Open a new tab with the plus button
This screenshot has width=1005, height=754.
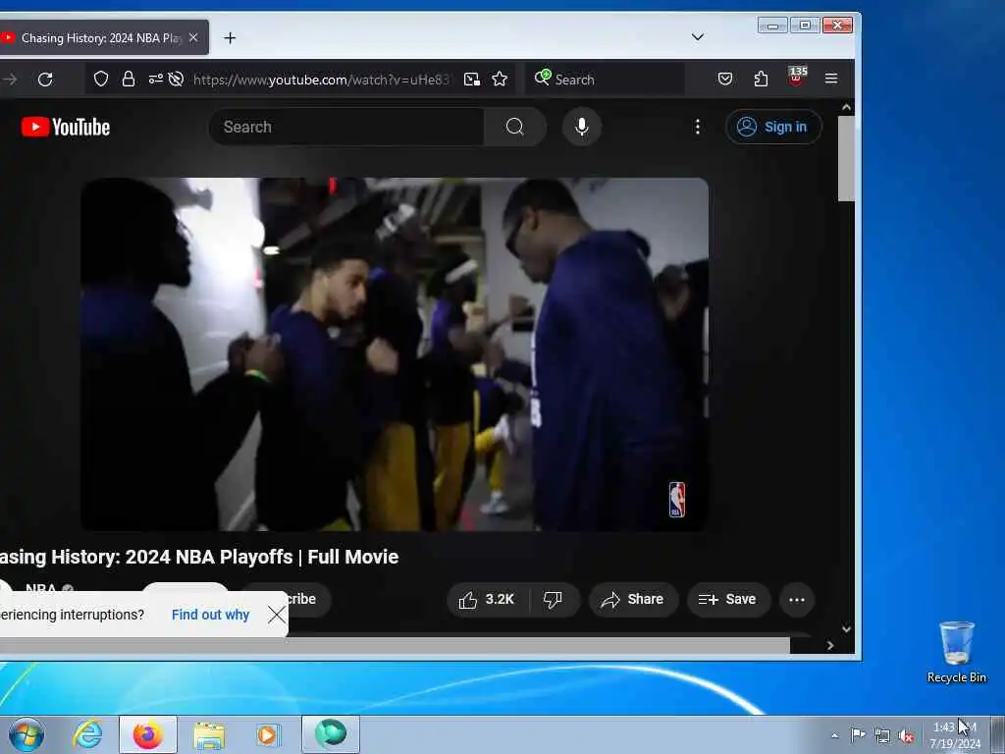point(230,38)
